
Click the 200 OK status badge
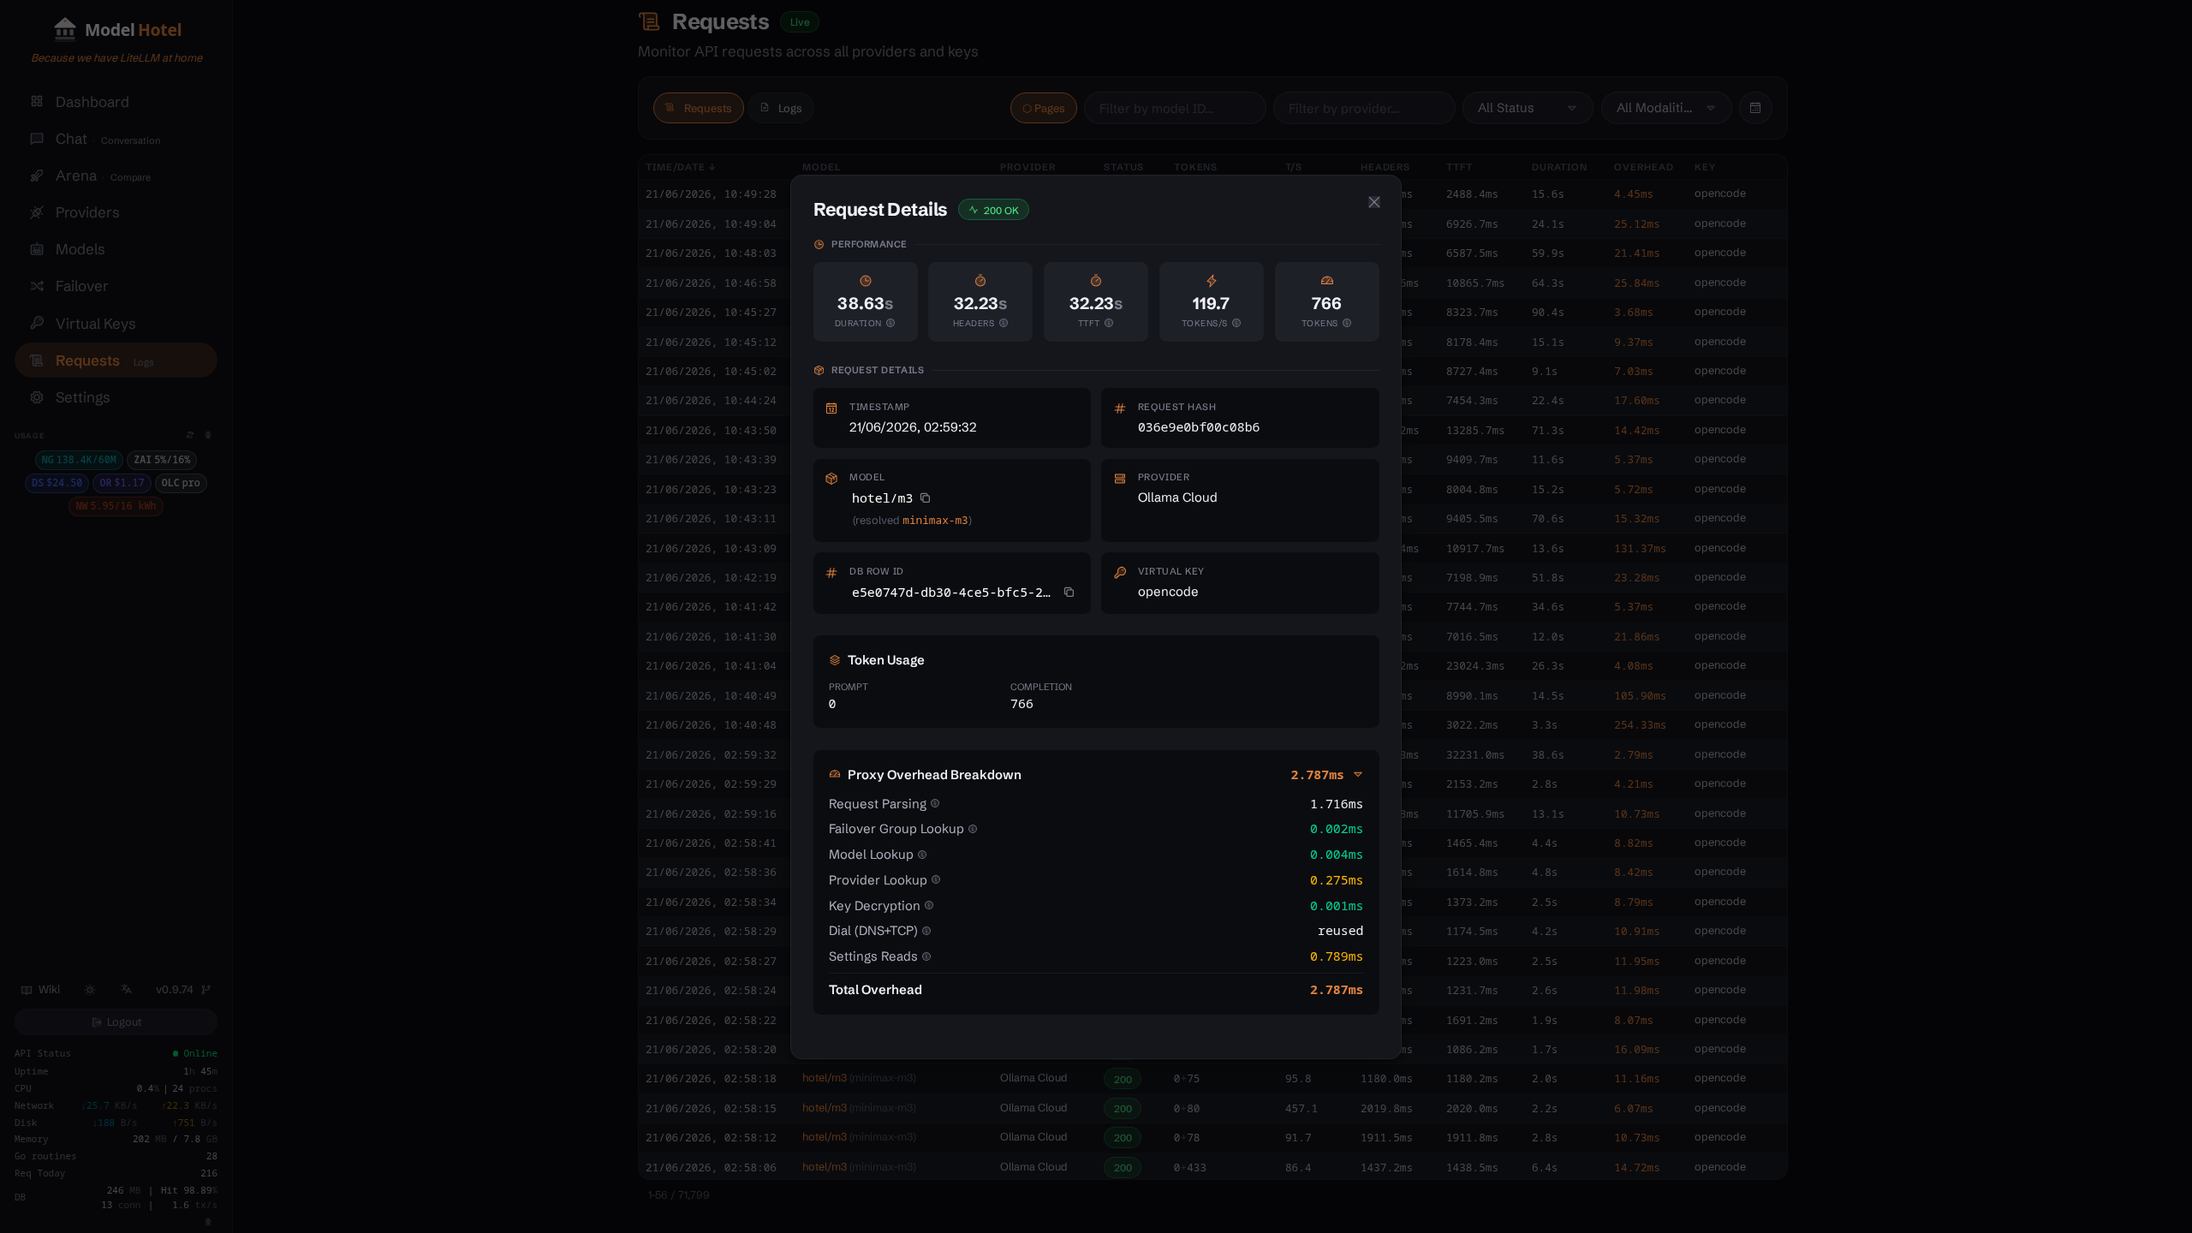pos(993,210)
